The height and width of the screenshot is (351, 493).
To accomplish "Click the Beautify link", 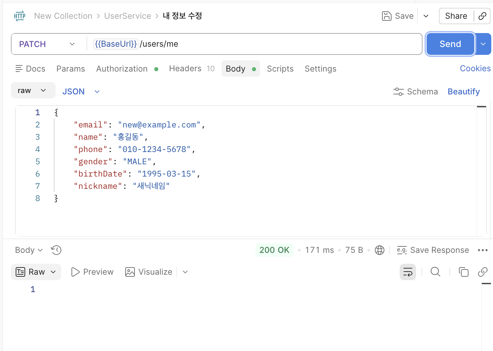I will 464,92.
